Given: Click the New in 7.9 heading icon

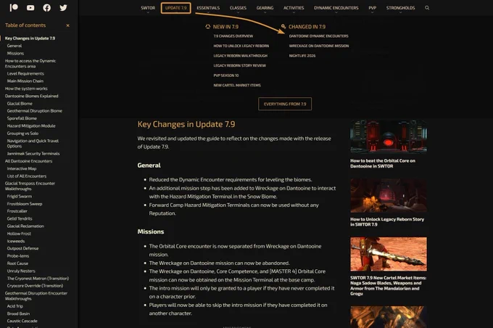Looking at the screenshot, I should coord(208,27).
